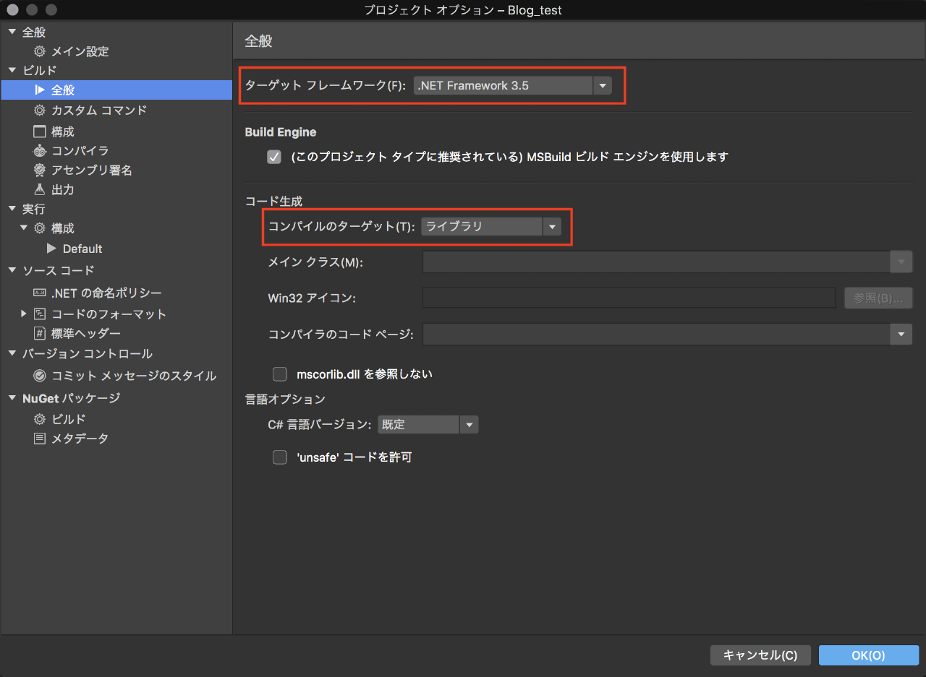
Task: Toggle the MSBuild ビルド エンジン checkbox
Action: [x=274, y=157]
